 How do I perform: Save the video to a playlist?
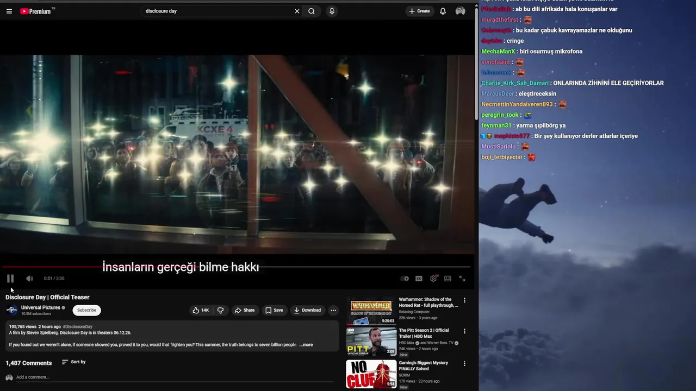[274, 310]
